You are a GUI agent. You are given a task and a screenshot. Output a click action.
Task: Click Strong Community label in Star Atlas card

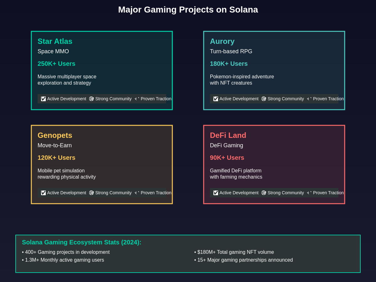pos(113,99)
